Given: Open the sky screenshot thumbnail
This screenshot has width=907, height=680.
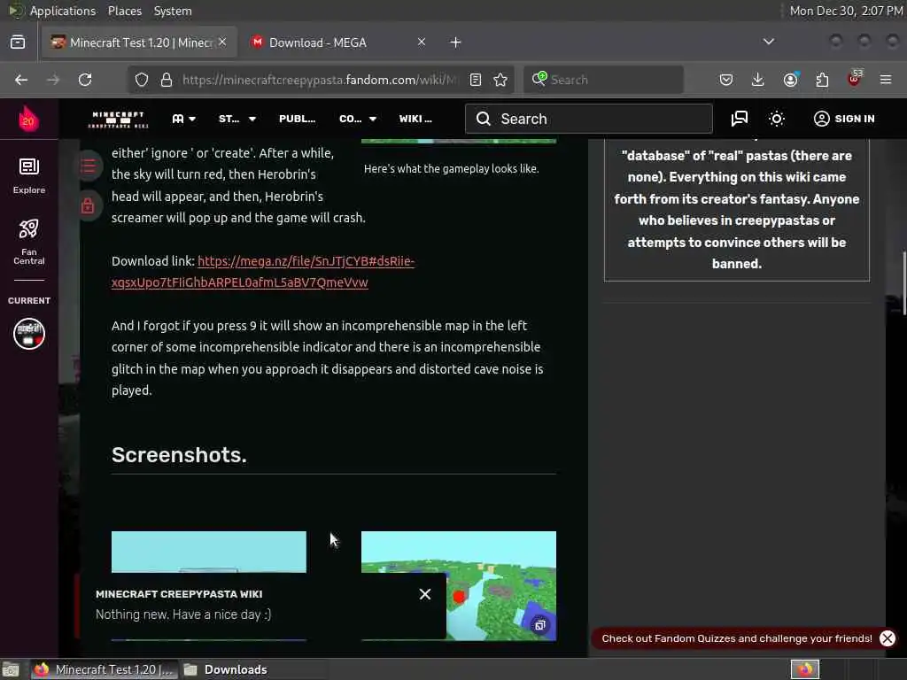Looking at the screenshot, I should tap(209, 552).
